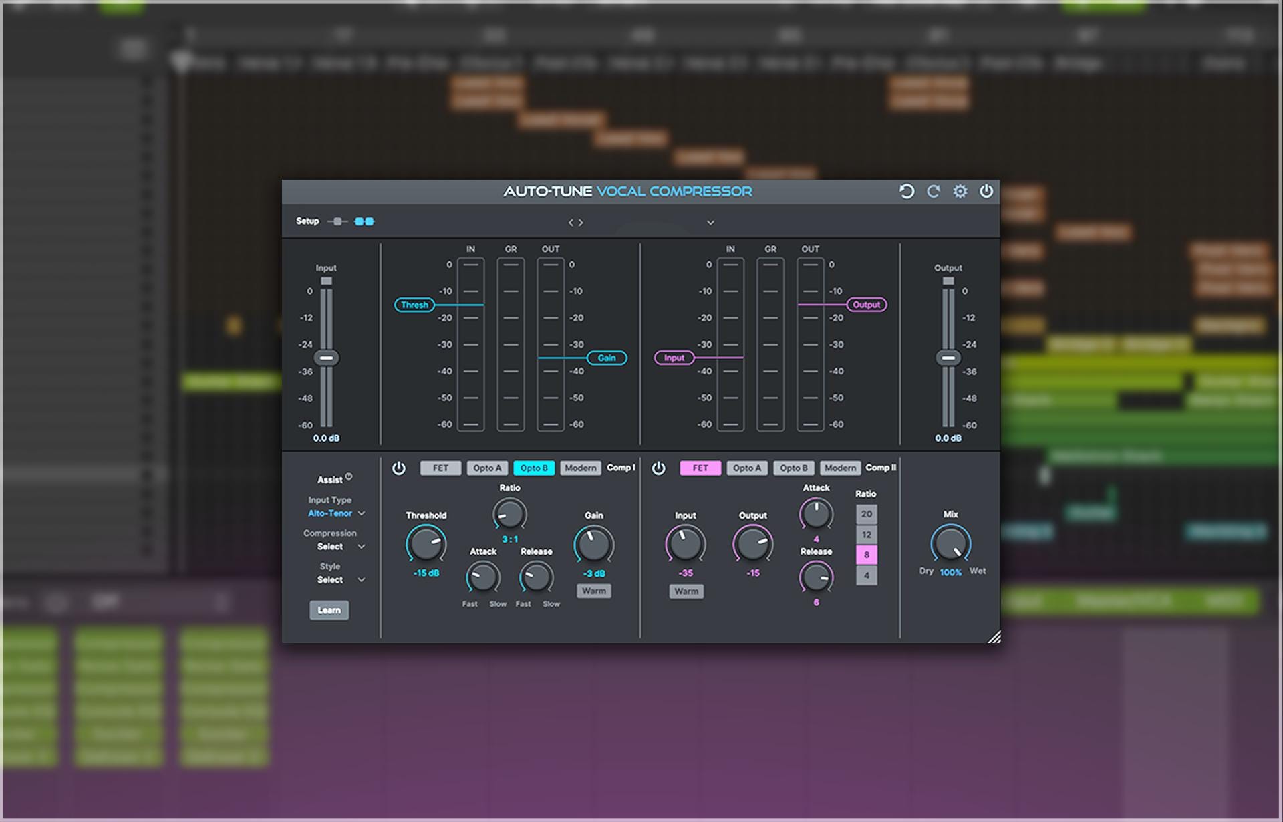The height and width of the screenshot is (822, 1283).
Task: Click the Output level fader handle
Action: [948, 358]
